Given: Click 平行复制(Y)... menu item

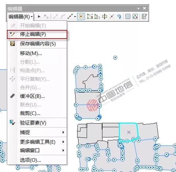Looking at the screenshot, I should (37, 79).
